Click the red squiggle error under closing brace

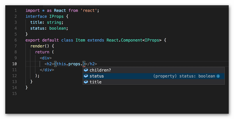pos(84,66)
